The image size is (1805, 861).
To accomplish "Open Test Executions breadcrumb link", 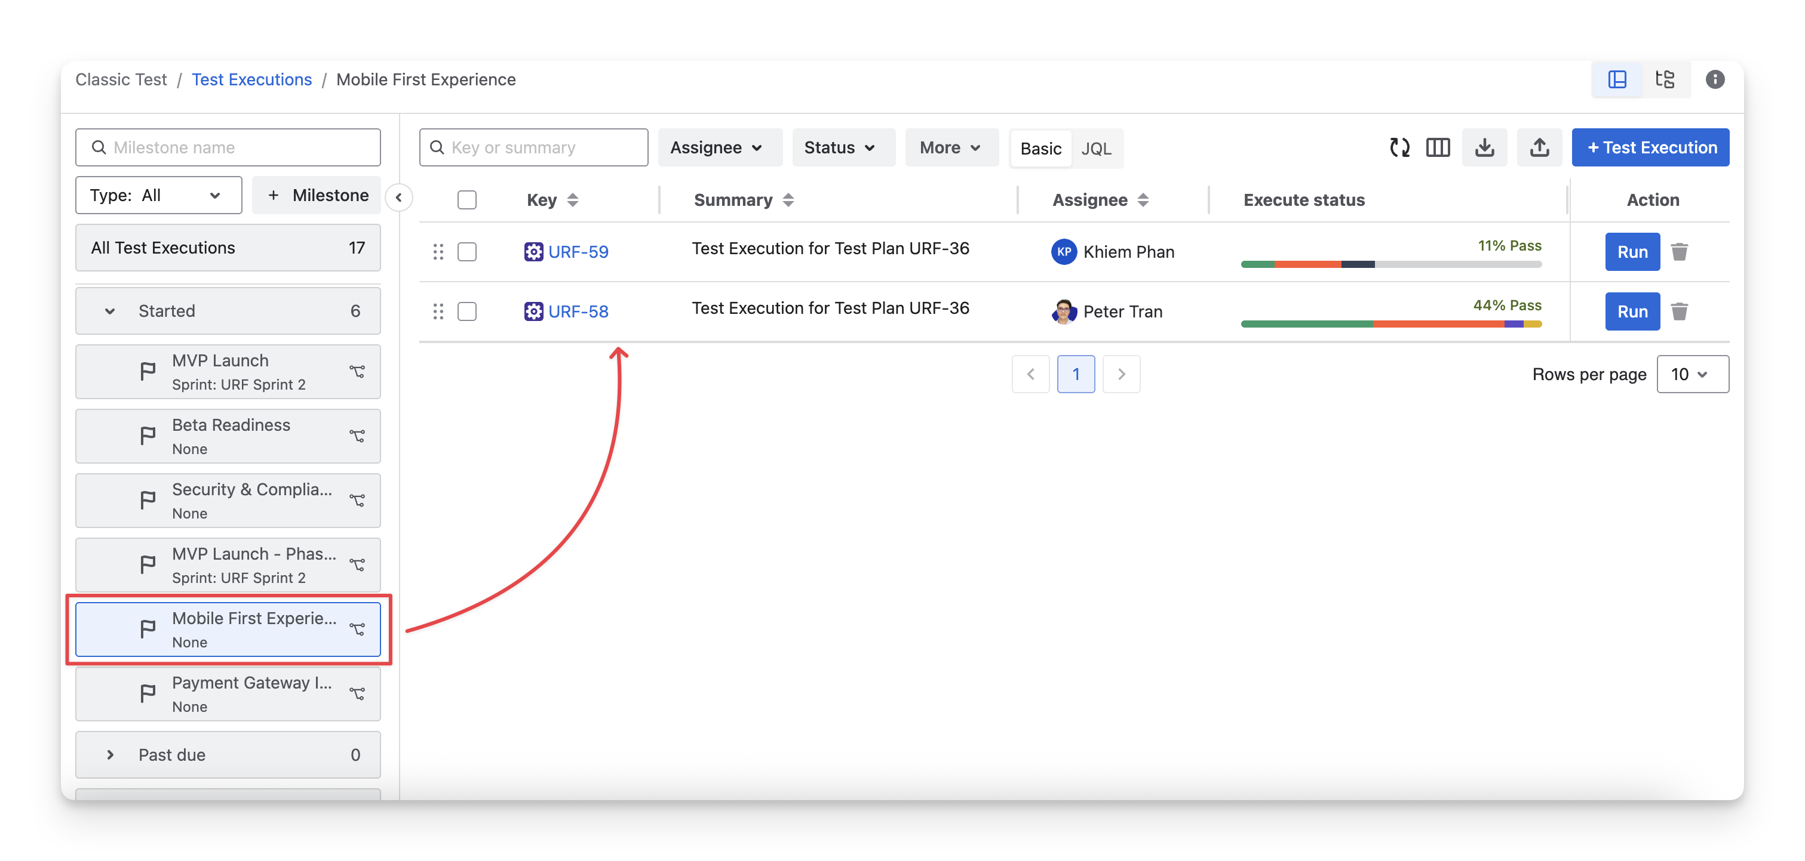I will 251,80.
